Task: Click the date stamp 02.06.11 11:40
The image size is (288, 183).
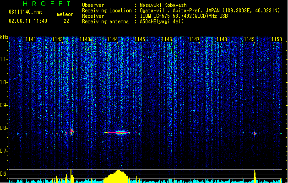Action: tap(28, 21)
